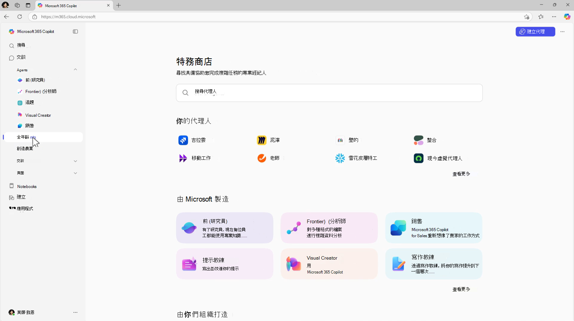
Task: Select the 全年齡 sidebar entry
Action: coord(43,137)
